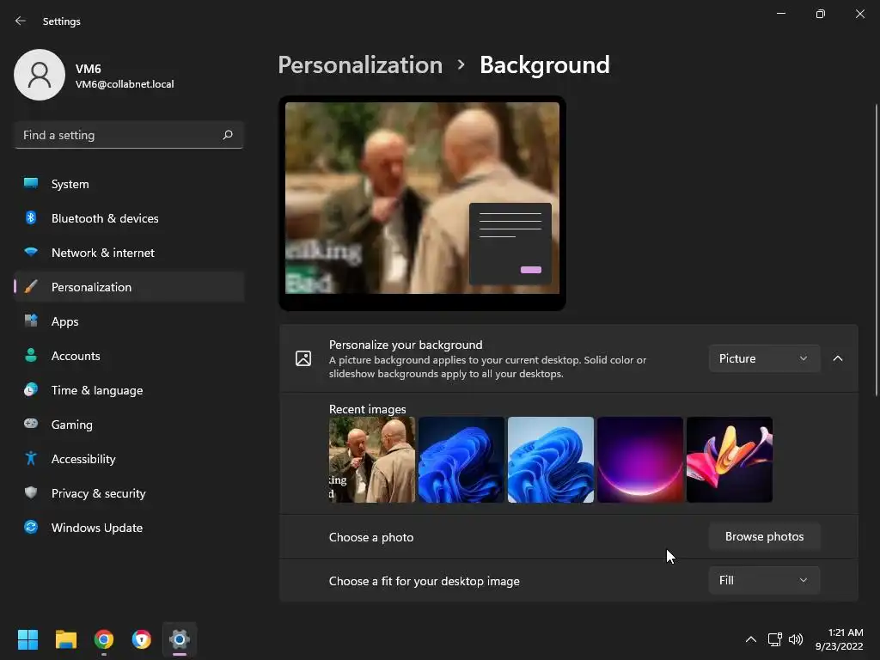Click the Settings gear on taskbar
The image size is (880, 660).
coord(180,639)
